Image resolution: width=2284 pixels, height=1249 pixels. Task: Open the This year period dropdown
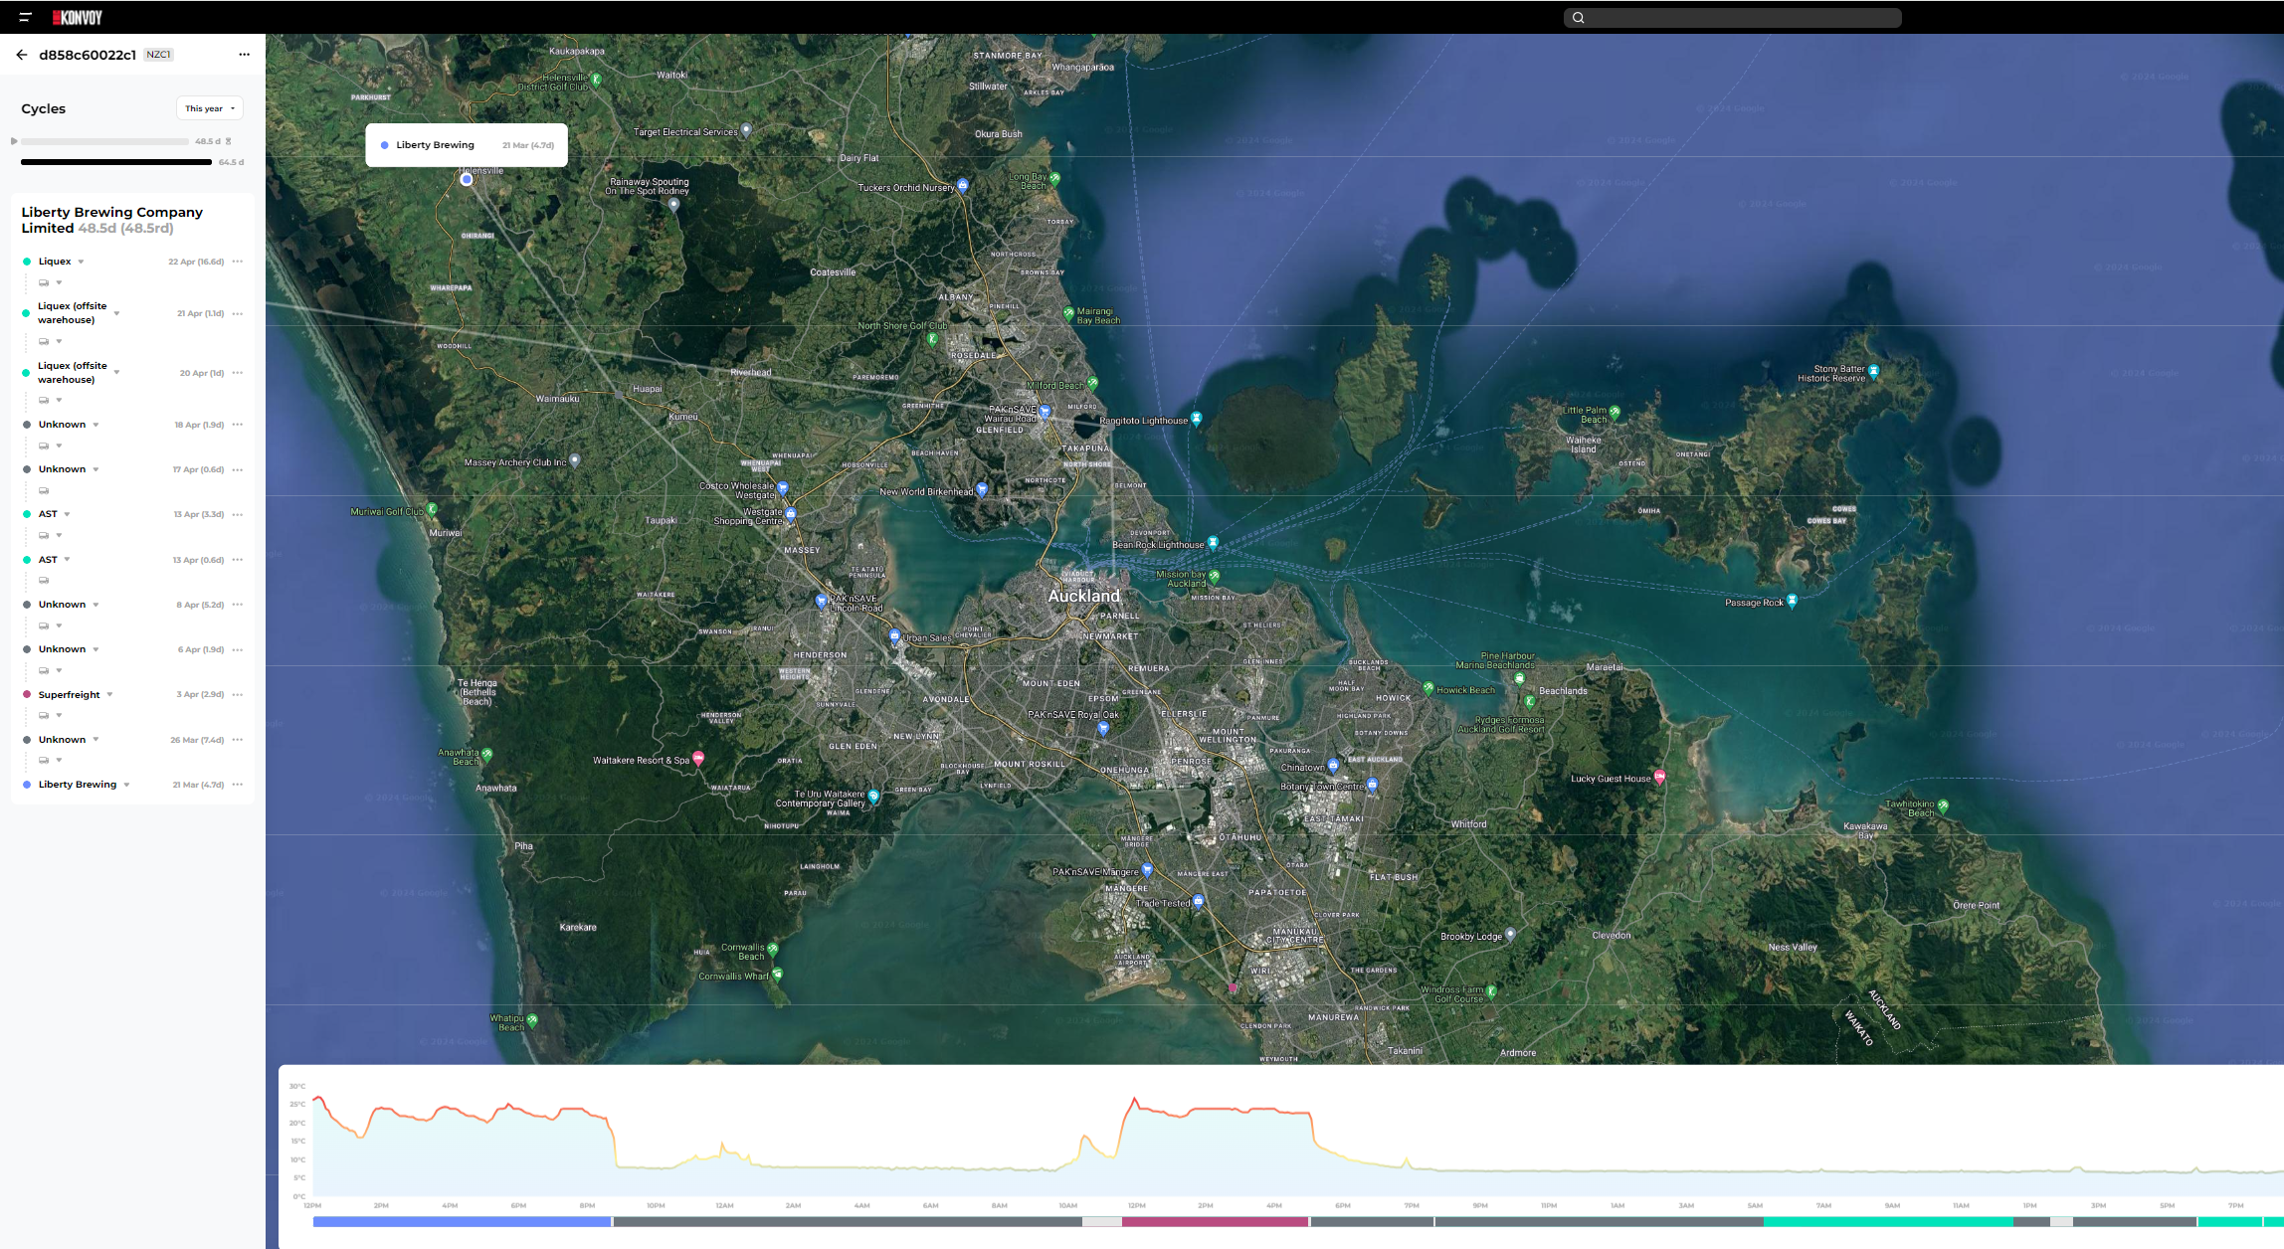210,108
